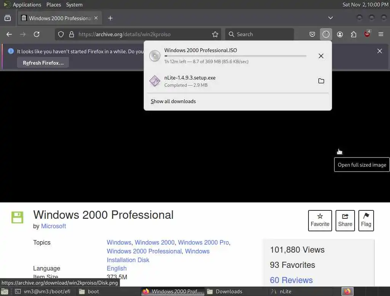This screenshot has width=390, height=296.
Task: Open the first Windows topic link
Action: click(x=119, y=242)
